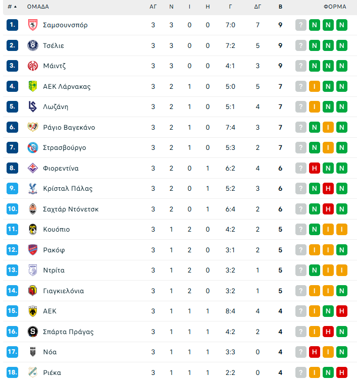The image size is (357, 381).
Task: Sort standings by the B points column
Action: pyautogui.click(x=280, y=7)
